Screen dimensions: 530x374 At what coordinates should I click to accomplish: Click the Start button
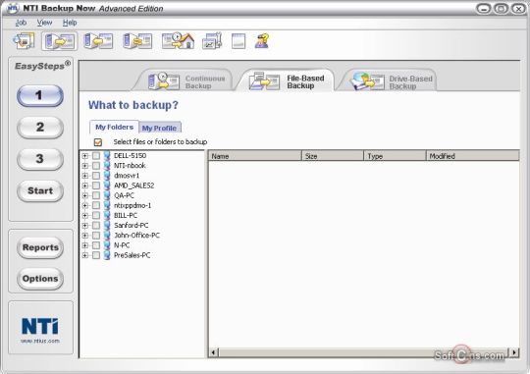[x=40, y=190]
